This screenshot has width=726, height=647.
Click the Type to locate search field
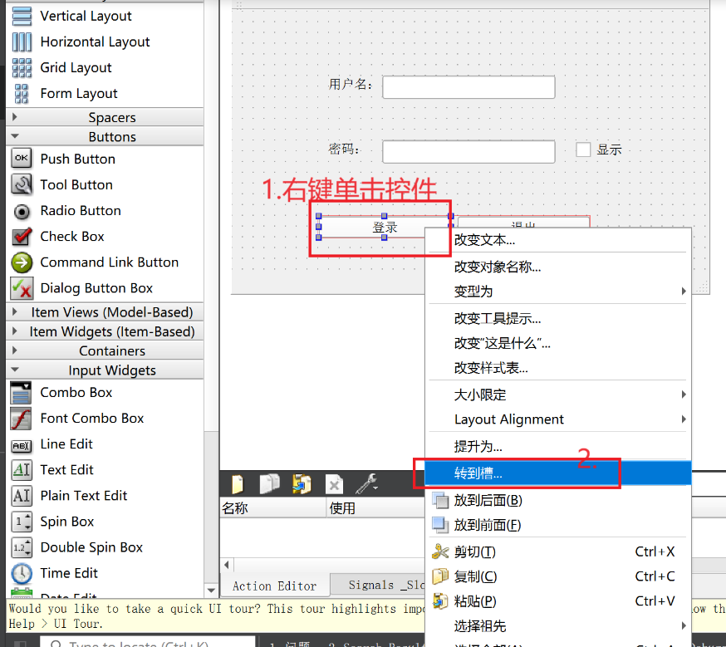[150, 643]
